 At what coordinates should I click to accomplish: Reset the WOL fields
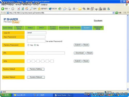(86, 61)
